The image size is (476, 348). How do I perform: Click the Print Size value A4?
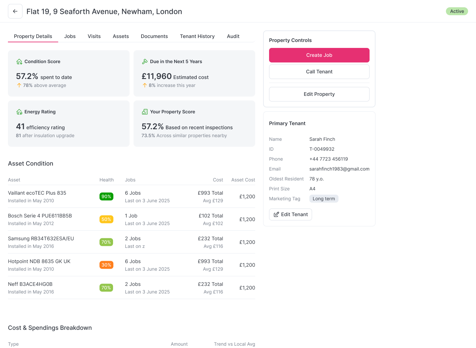click(312, 189)
